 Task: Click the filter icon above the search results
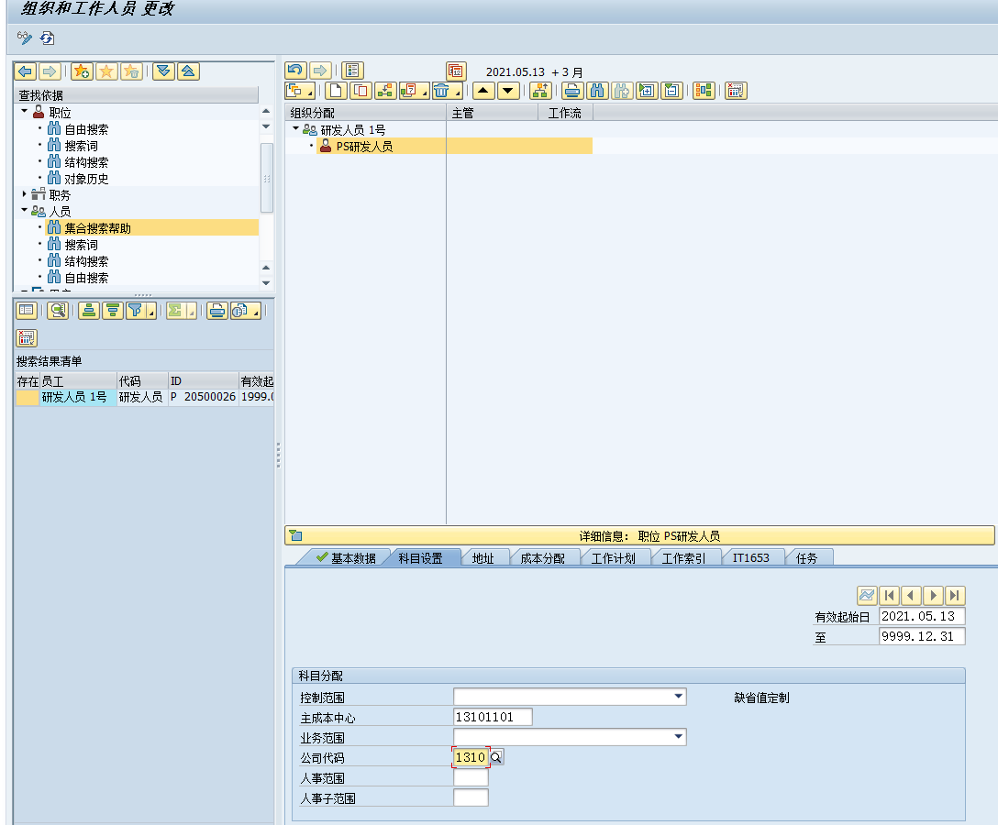click(133, 310)
